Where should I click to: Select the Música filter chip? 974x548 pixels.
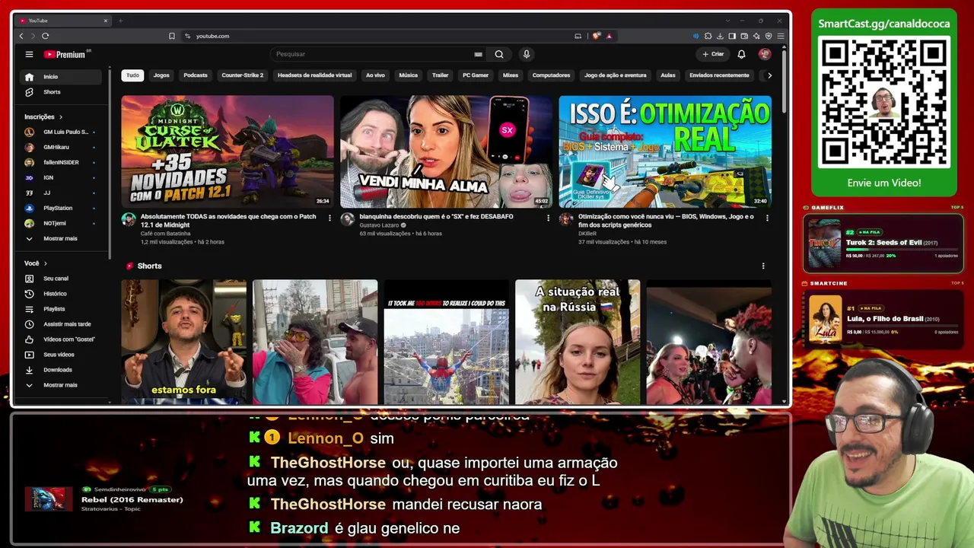(409, 75)
